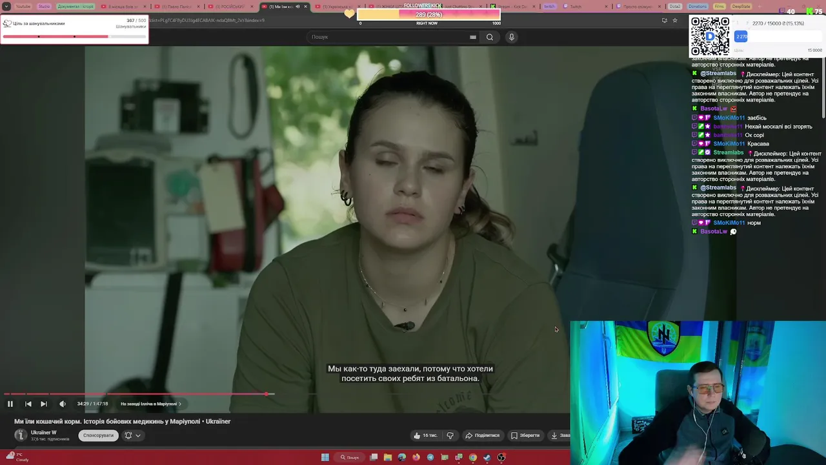Click the YouTube search magnifier button
This screenshot has width=826, height=465.
(x=490, y=37)
